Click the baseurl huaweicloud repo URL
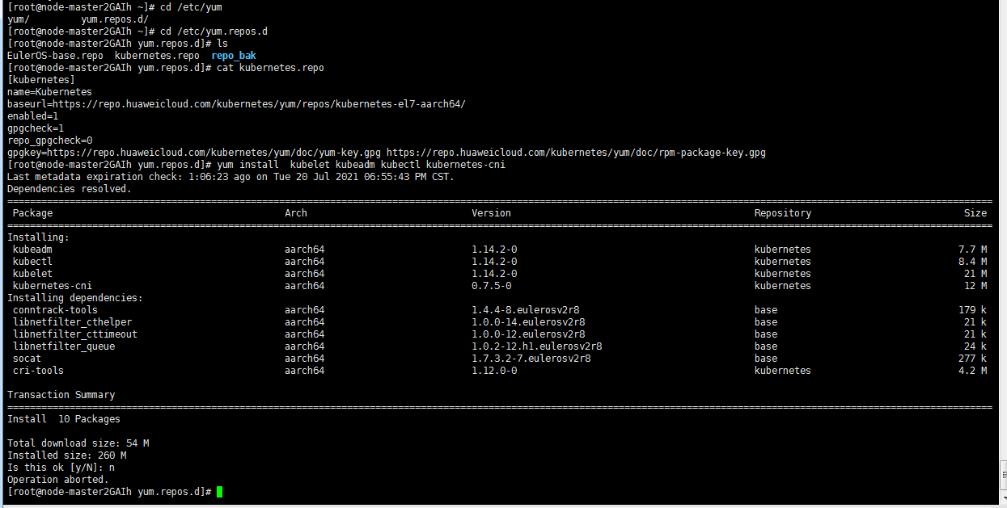Image resolution: width=1007 pixels, height=508 pixels. (260, 104)
